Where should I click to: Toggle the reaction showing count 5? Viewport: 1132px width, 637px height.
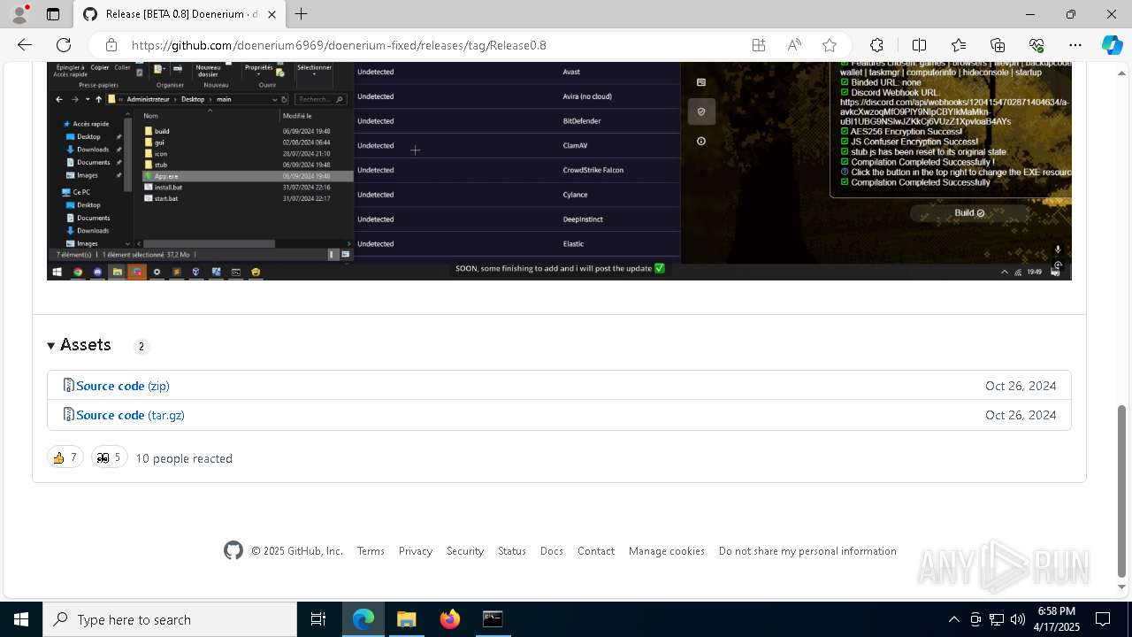(110, 457)
